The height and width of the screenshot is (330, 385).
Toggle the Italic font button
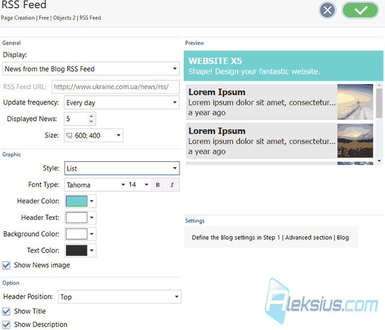pyautogui.click(x=172, y=185)
